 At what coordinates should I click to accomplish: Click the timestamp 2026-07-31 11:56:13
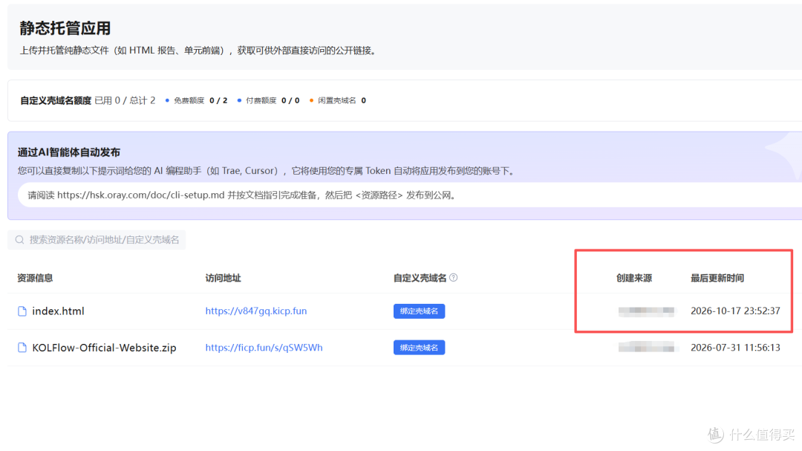(735, 348)
